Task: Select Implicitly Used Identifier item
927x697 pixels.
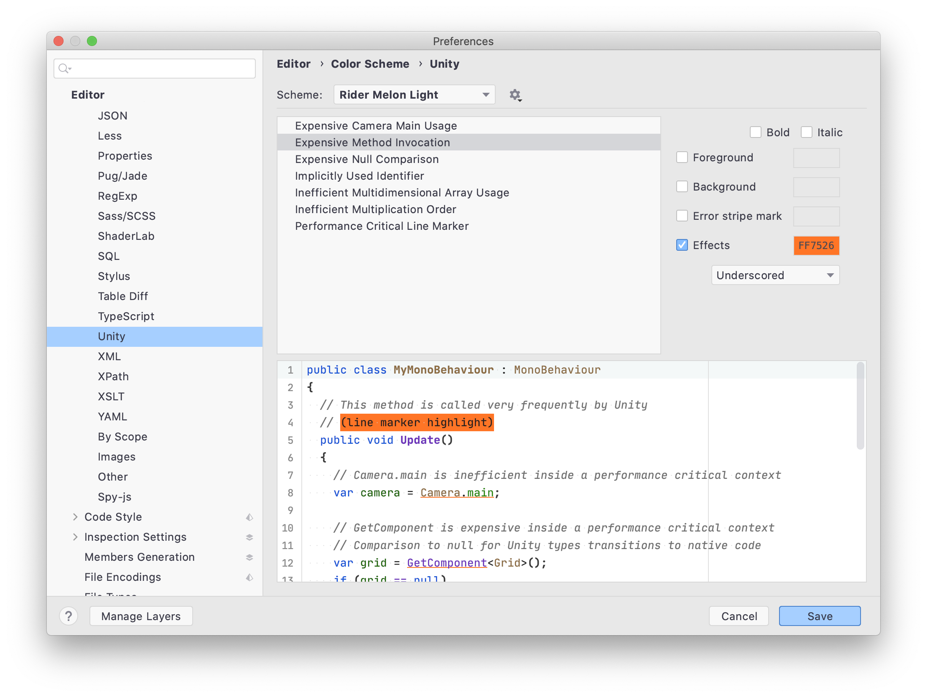Action: click(x=469, y=176)
